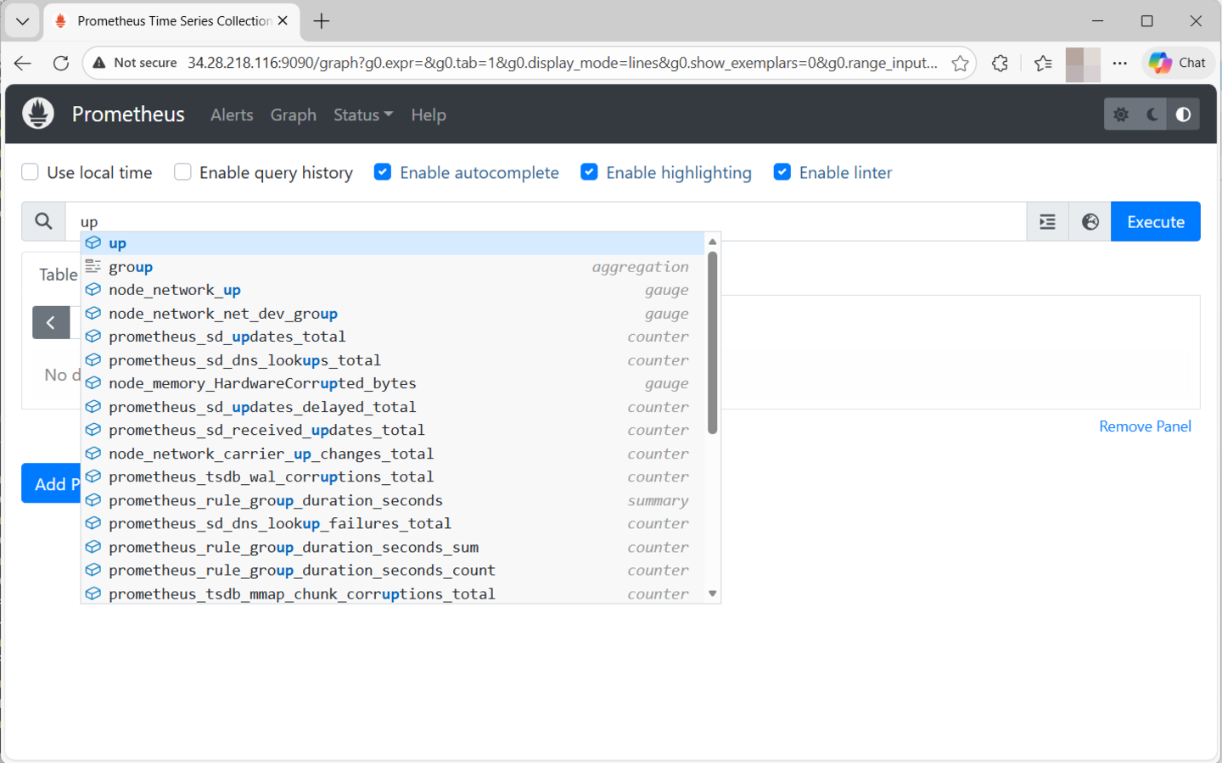The height and width of the screenshot is (763, 1222).
Task: Select light theme with the sun icon
Action: click(x=1121, y=113)
